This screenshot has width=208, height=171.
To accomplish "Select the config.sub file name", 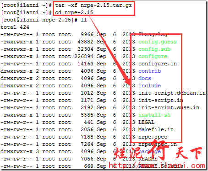I will click(154, 49).
